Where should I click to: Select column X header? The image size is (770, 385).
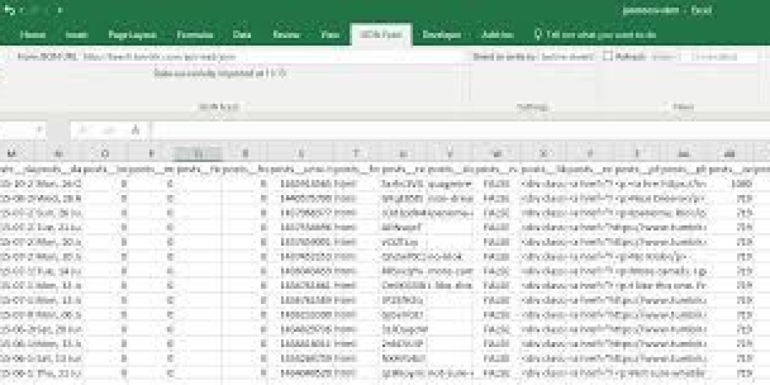point(543,155)
